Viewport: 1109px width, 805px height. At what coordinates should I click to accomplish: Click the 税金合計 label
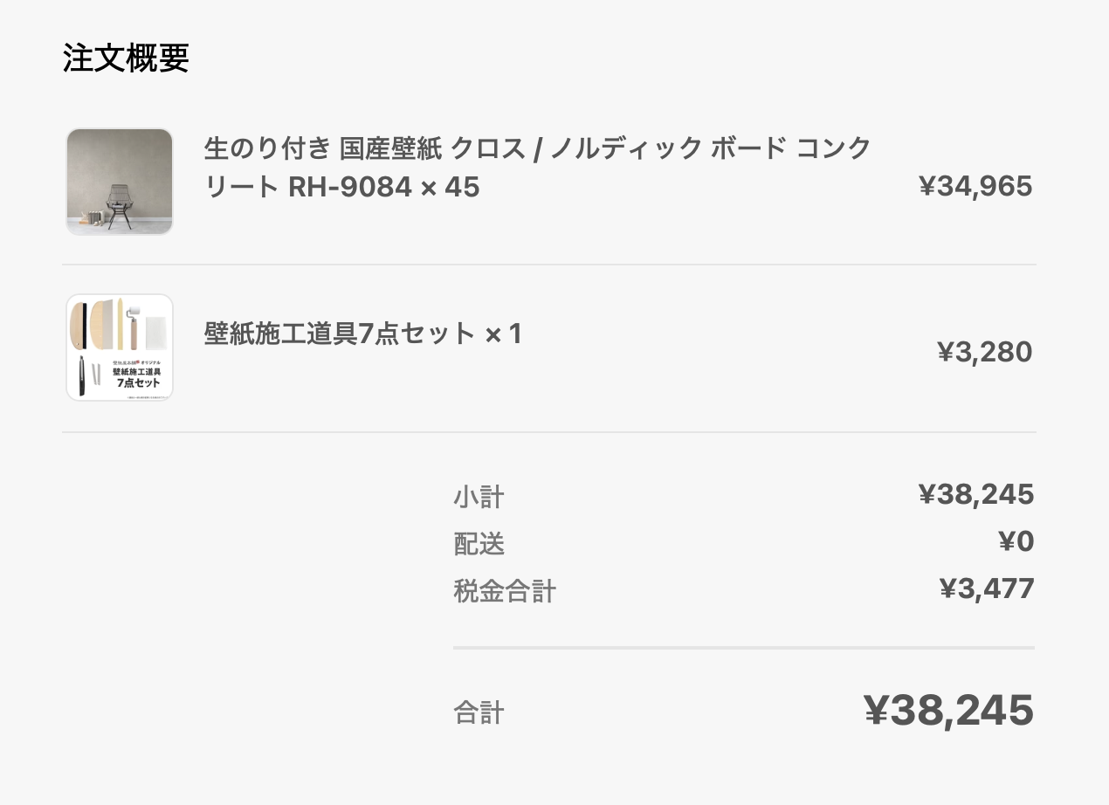(x=505, y=592)
